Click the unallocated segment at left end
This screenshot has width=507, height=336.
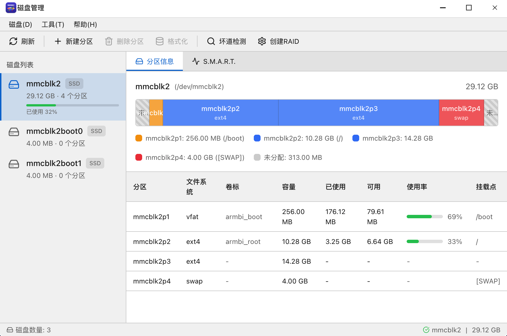[x=142, y=113]
